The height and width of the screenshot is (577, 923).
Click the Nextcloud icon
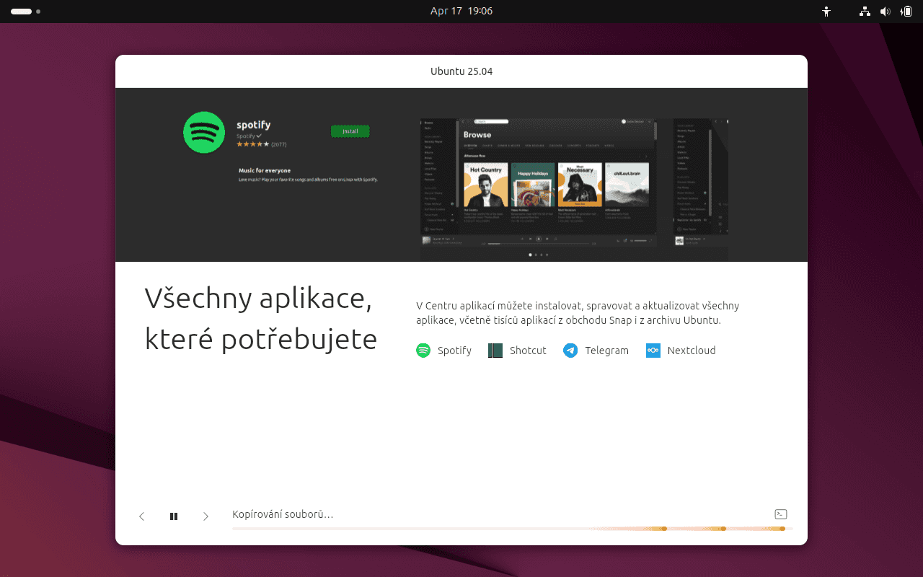point(653,351)
